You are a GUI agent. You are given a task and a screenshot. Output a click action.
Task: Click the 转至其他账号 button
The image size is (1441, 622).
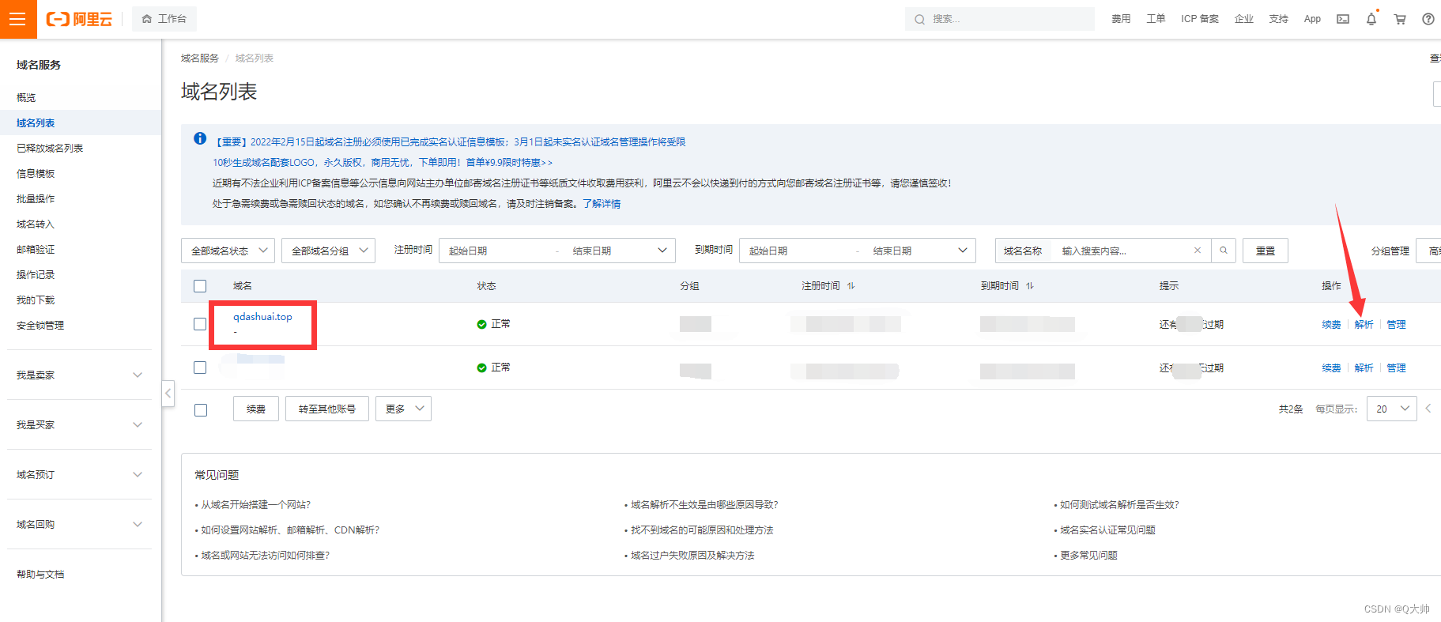click(x=327, y=409)
